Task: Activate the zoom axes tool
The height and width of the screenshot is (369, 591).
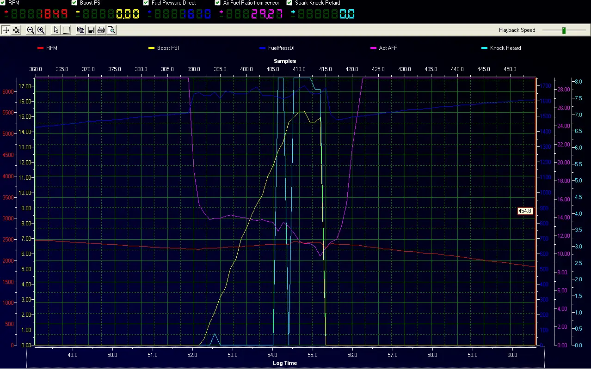Action: [x=16, y=30]
